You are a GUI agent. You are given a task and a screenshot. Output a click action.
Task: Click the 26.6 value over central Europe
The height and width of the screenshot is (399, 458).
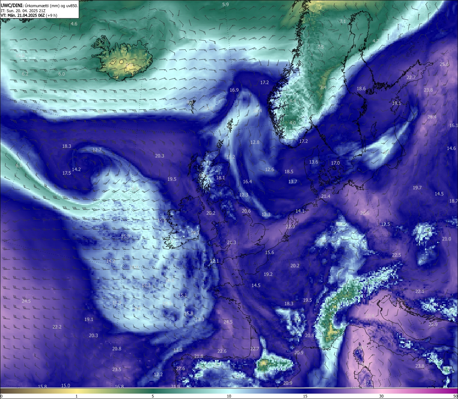365,213
